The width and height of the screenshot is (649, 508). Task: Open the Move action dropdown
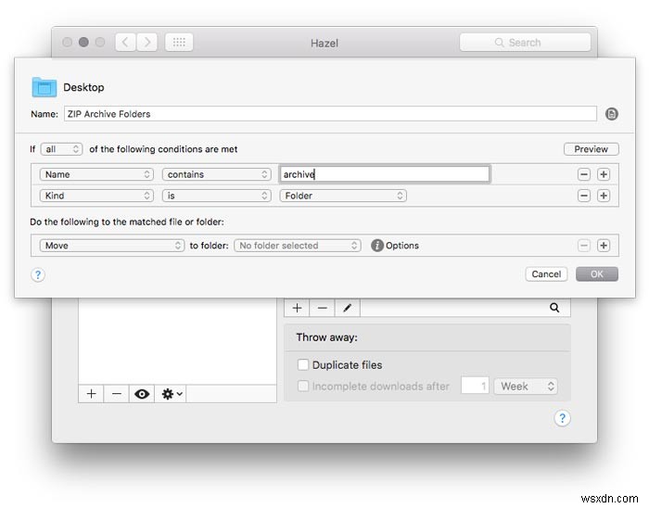[112, 246]
